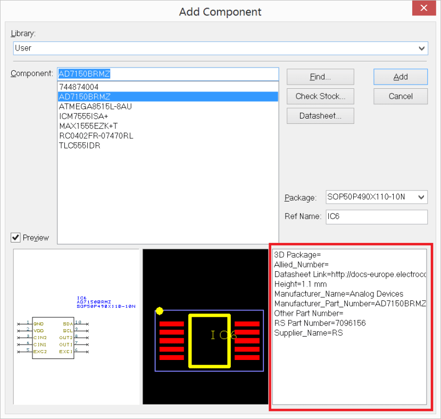Open the Datasheet... button

coord(320,116)
